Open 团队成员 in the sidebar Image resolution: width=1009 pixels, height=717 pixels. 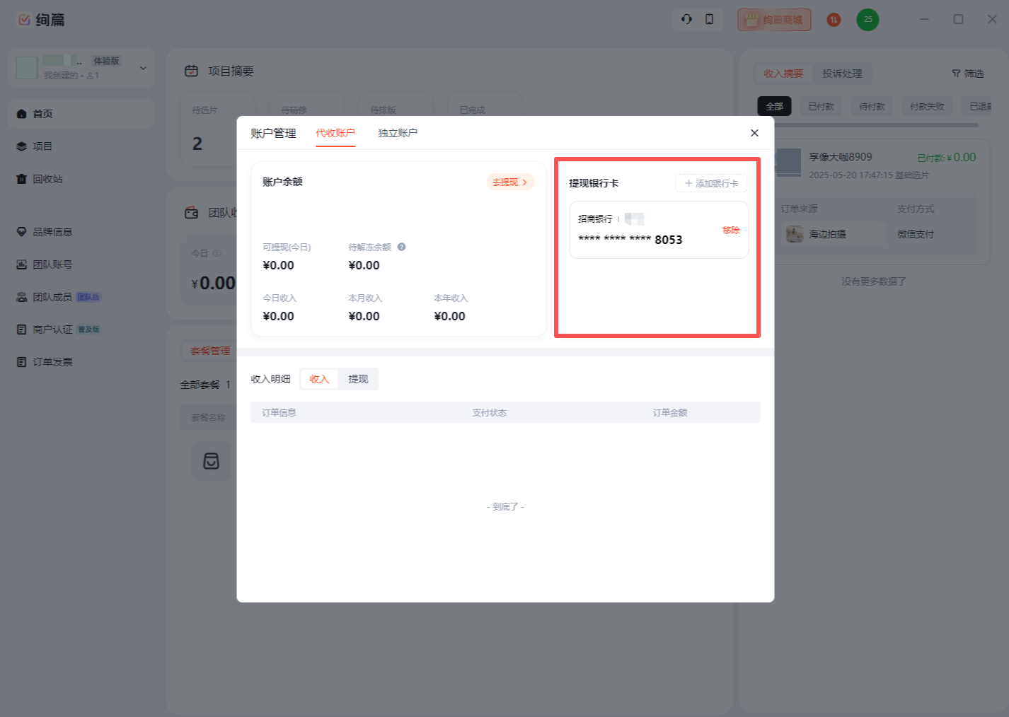[52, 297]
